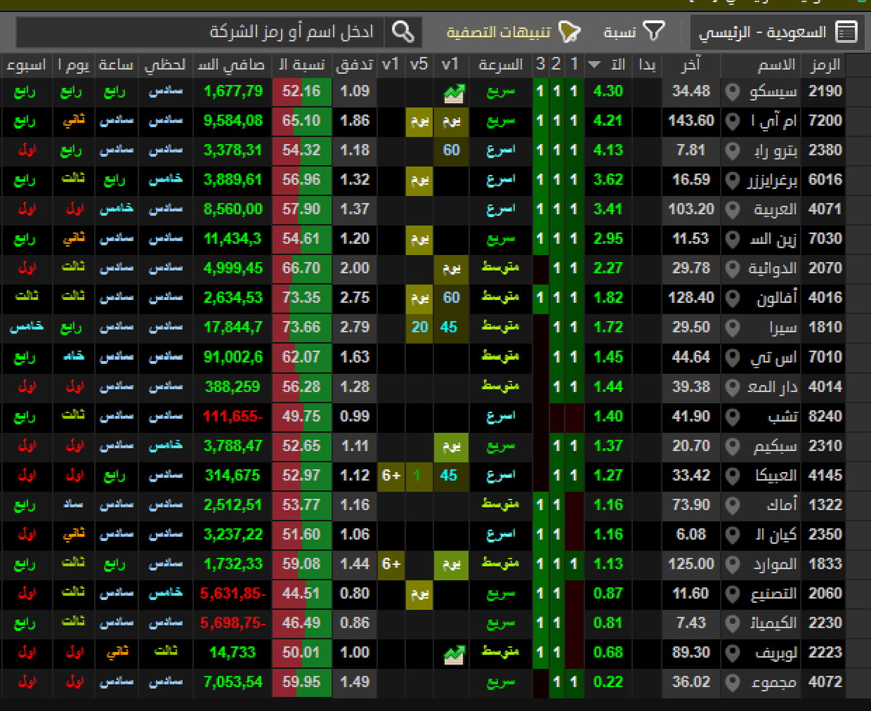Screen dimensions: 871x711
Task: Click the green chart-up icon in سيسكو row
Action: [x=454, y=92]
